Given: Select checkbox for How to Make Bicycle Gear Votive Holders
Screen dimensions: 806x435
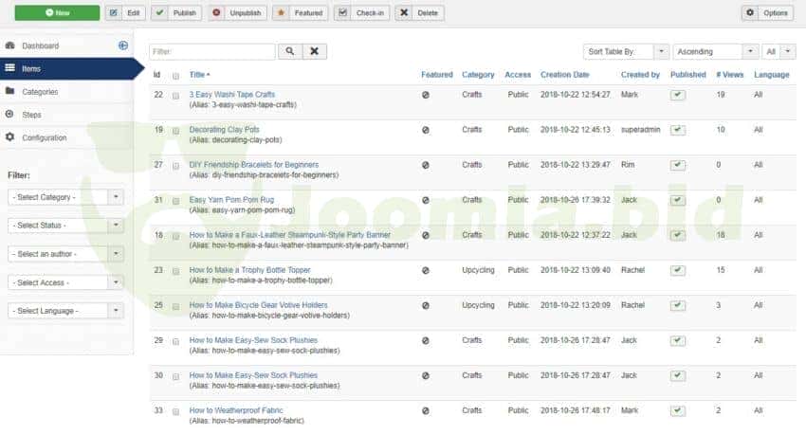Looking at the screenshot, I should 175,305.
